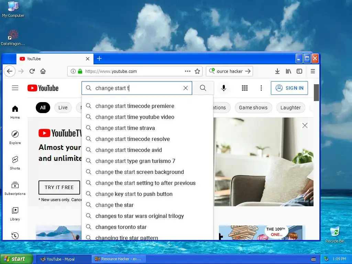Viewport: 352px width, 264px height.
Task: Pick changes to star wars original trilogy
Action: [147, 216]
